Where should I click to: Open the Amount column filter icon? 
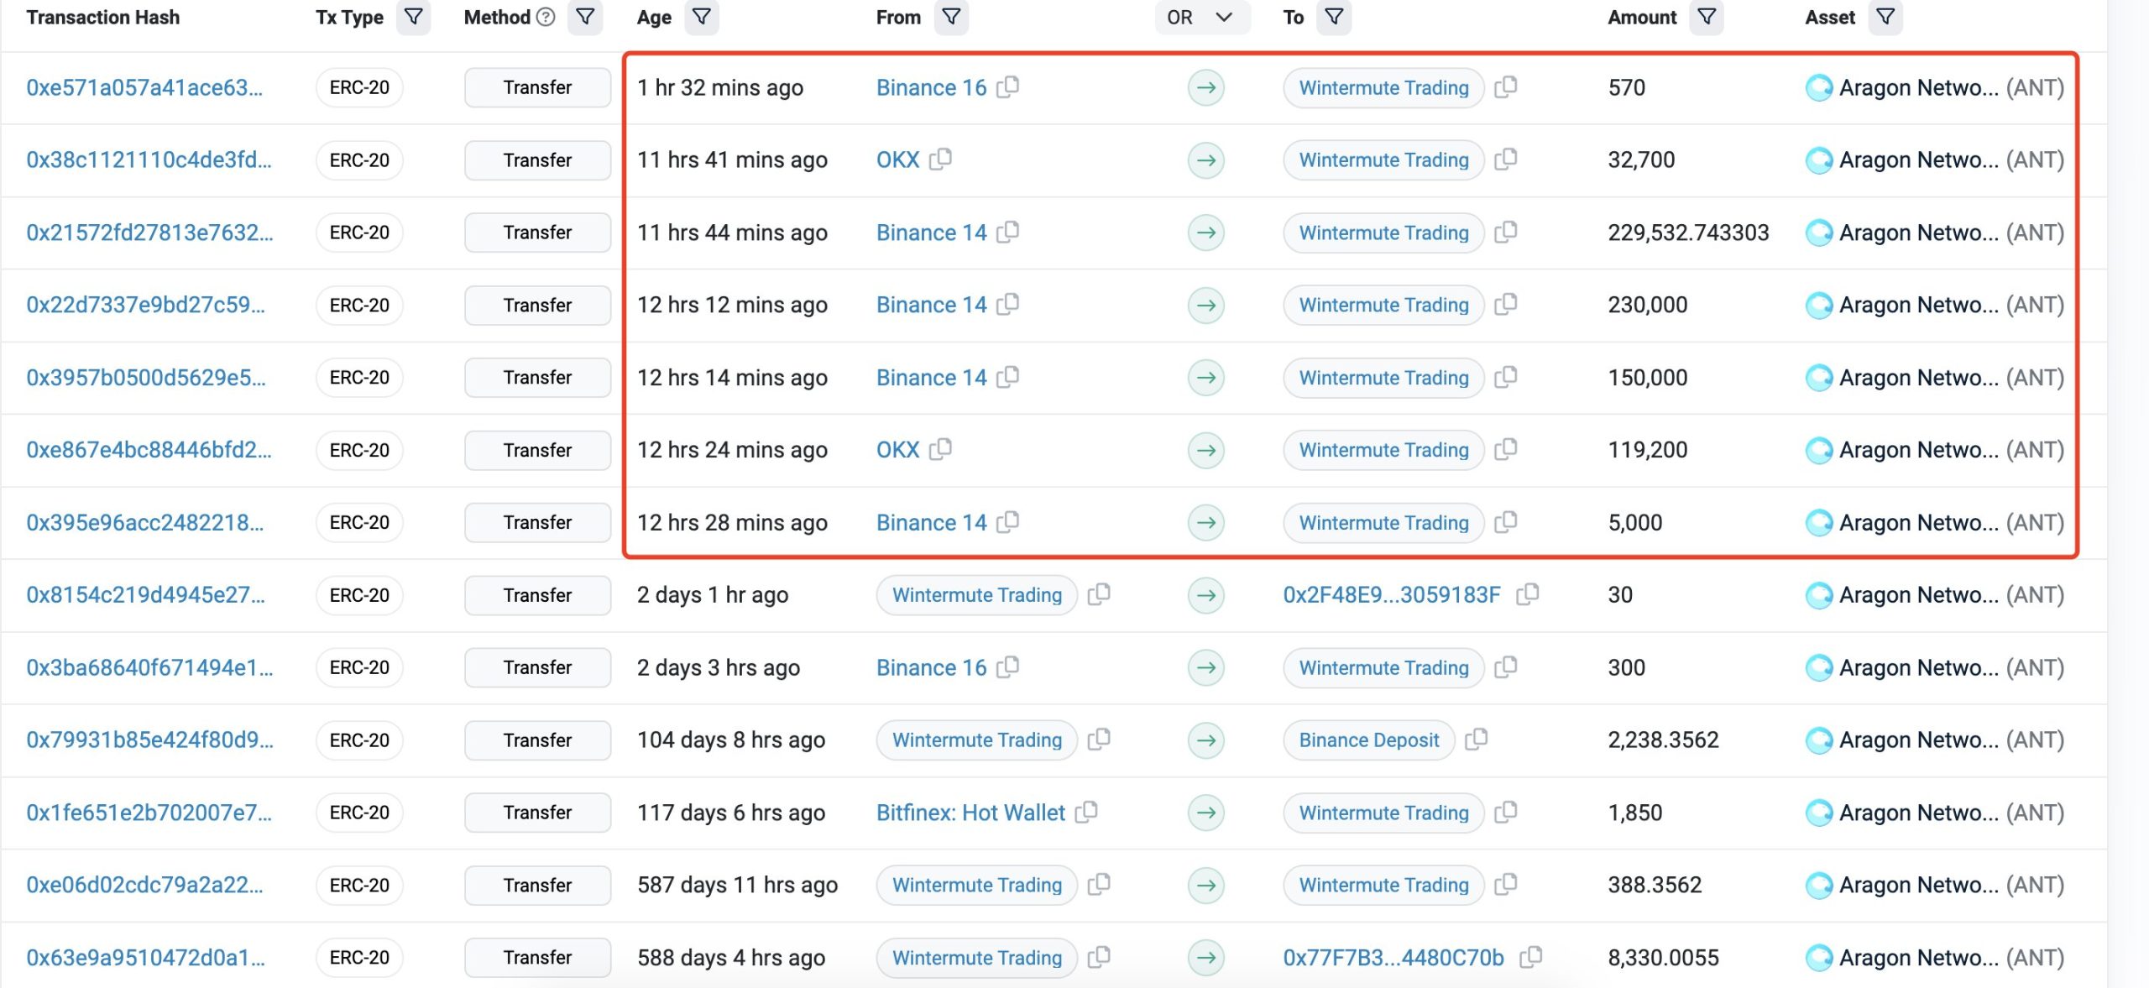[1706, 18]
